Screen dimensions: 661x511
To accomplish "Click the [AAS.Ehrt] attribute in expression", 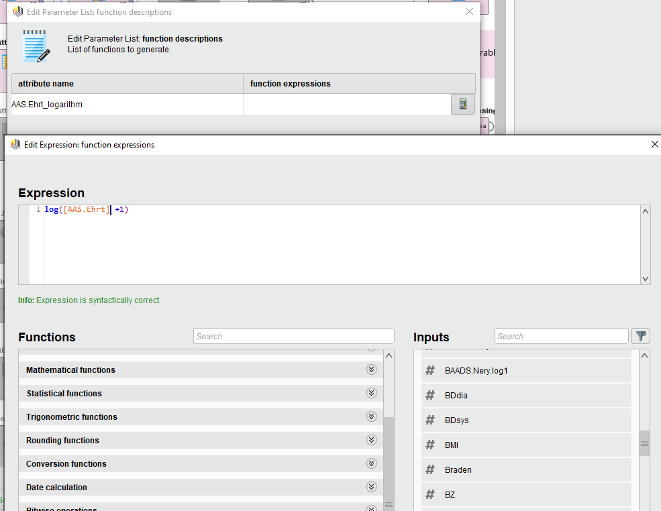I will [x=86, y=209].
